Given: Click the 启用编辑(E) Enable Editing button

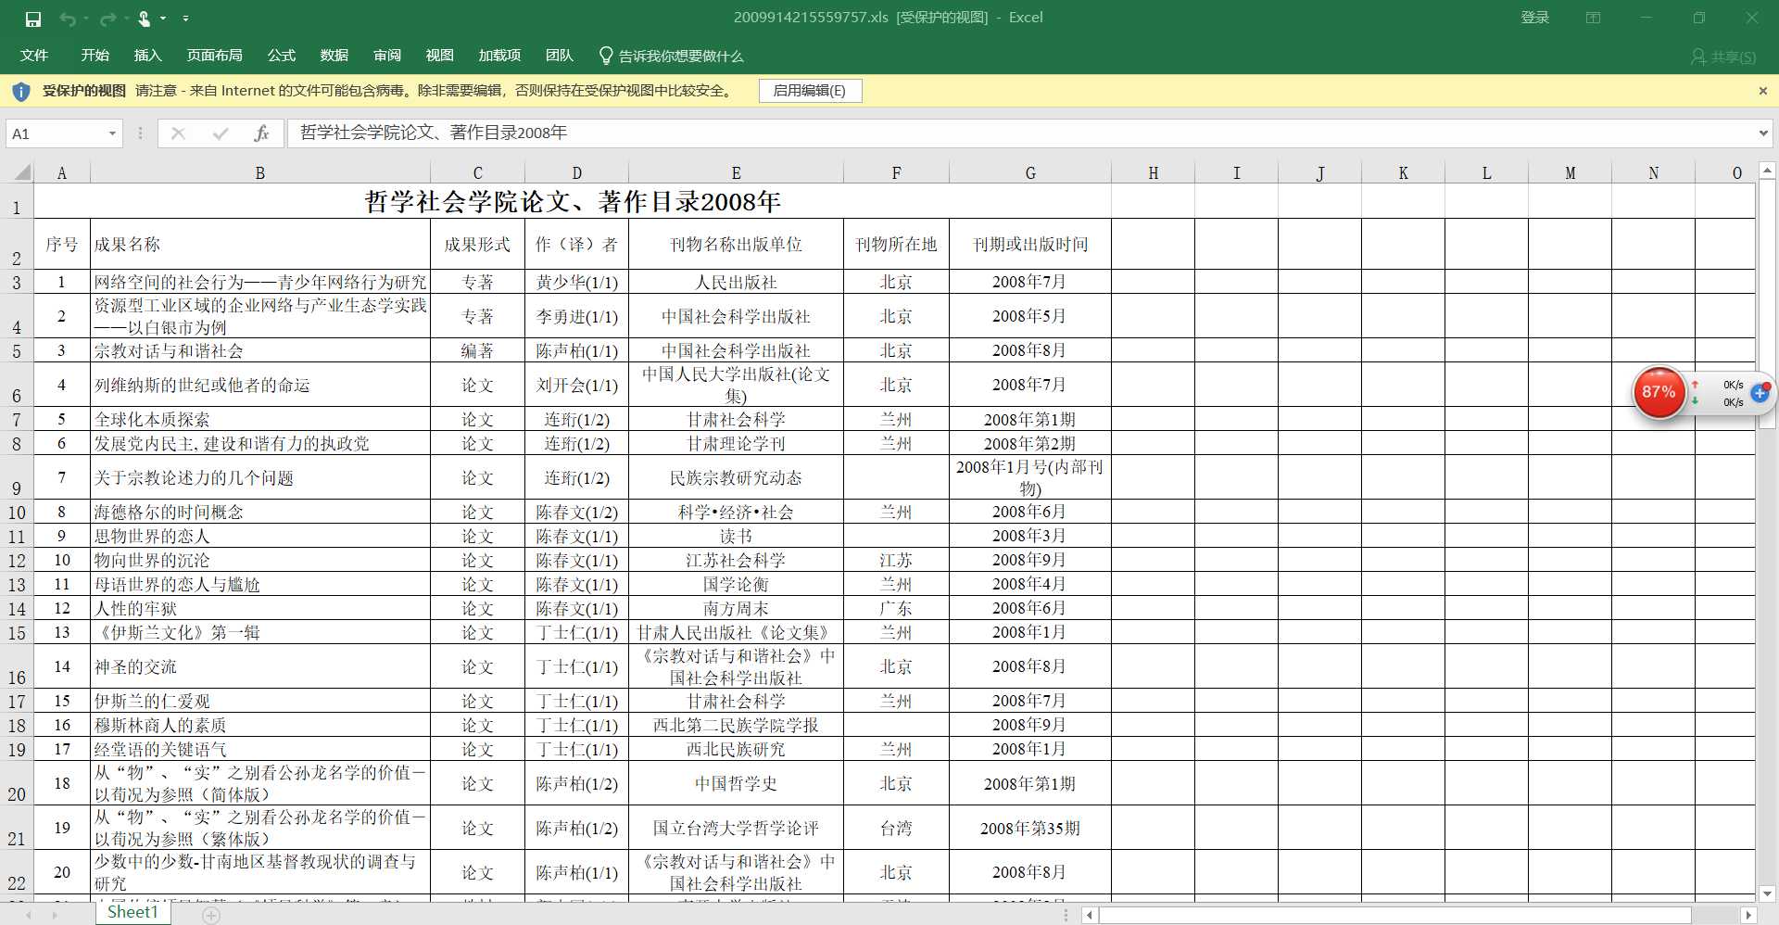Looking at the screenshot, I should coord(810,91).
